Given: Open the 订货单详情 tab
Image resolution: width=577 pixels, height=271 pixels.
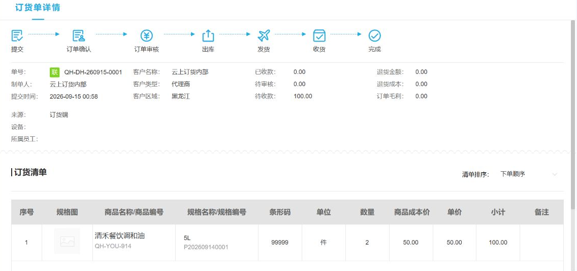Looking at the screenshot, I should click(x=38, y=8).
